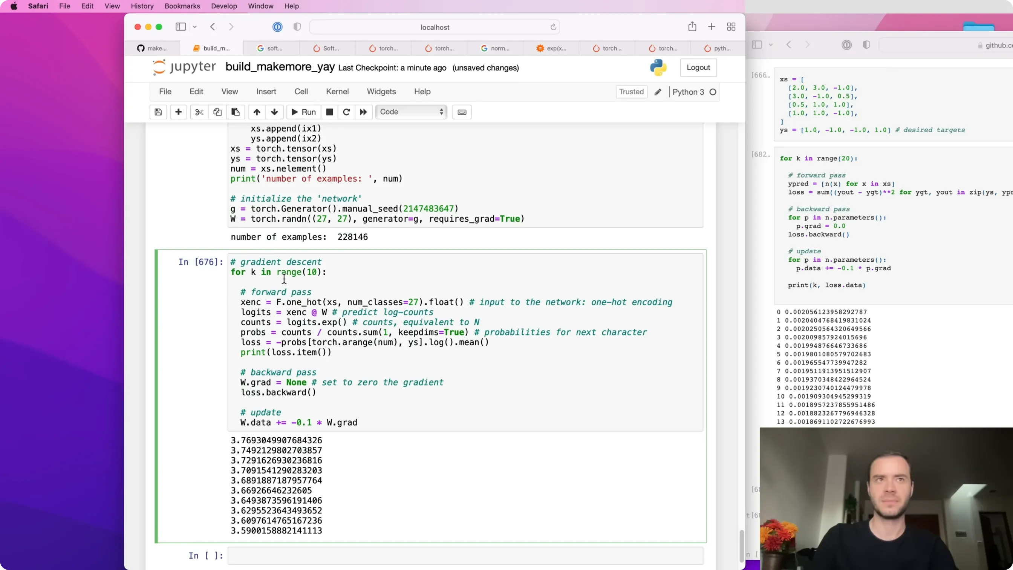
Task: Copy selected cells in Jupyter toolbar
Action: pyautogui.click(x=217, y=112)
